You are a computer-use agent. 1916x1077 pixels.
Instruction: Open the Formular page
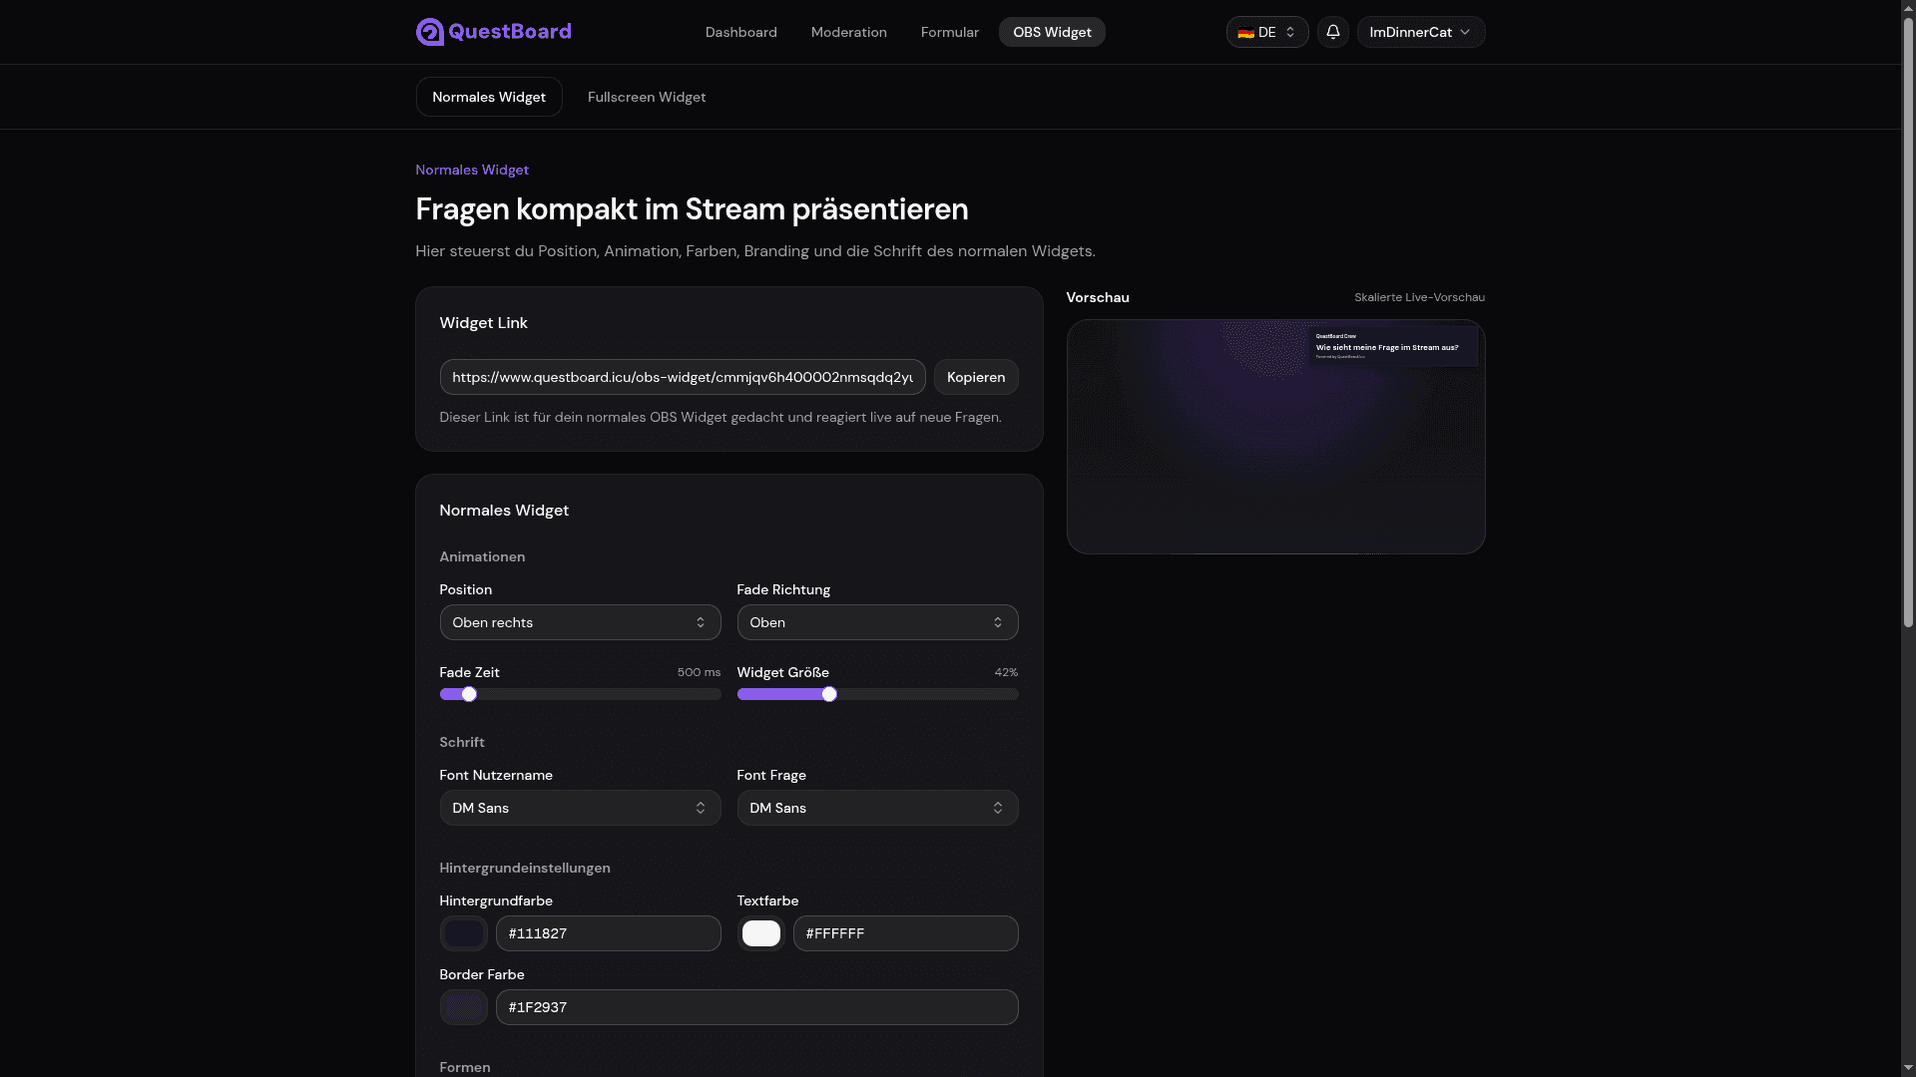949,32
